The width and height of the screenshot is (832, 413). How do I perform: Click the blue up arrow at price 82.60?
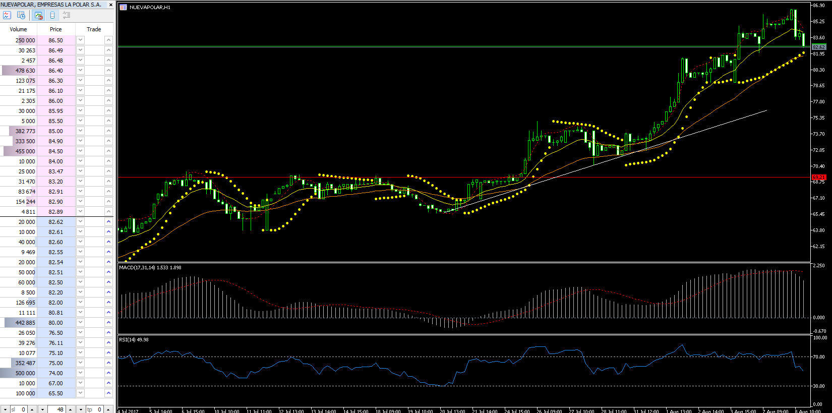108,242
